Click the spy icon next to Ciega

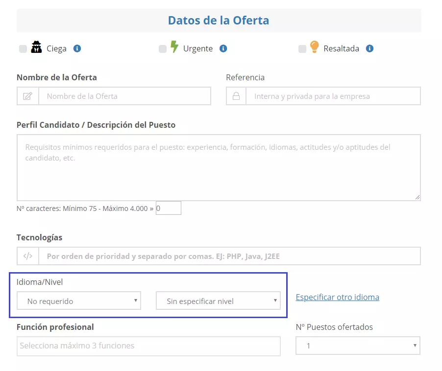pos(36,47)
